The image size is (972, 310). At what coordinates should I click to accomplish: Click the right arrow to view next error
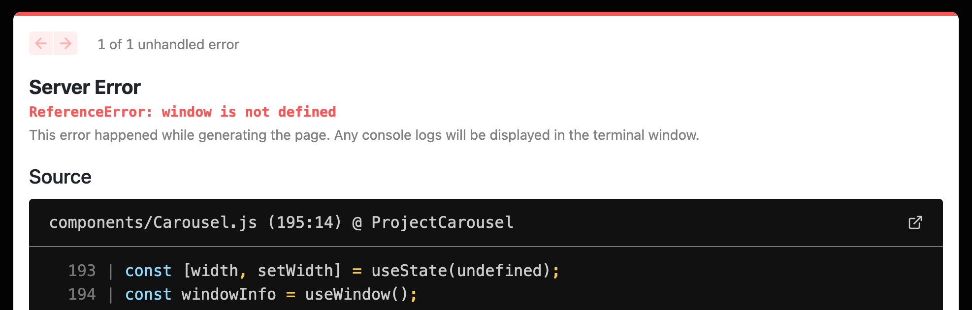tap(65, 43)
